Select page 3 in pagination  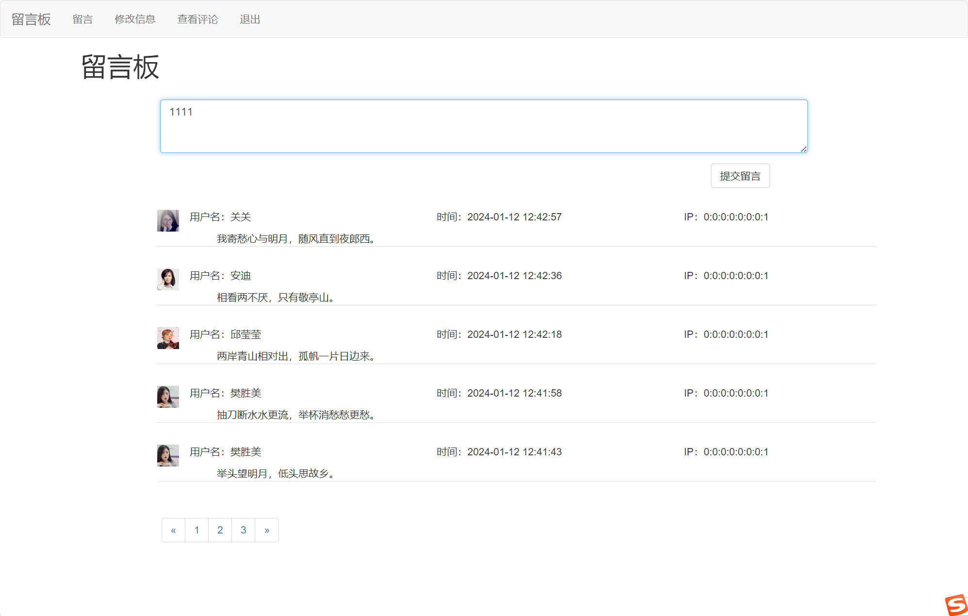(243, 530)
